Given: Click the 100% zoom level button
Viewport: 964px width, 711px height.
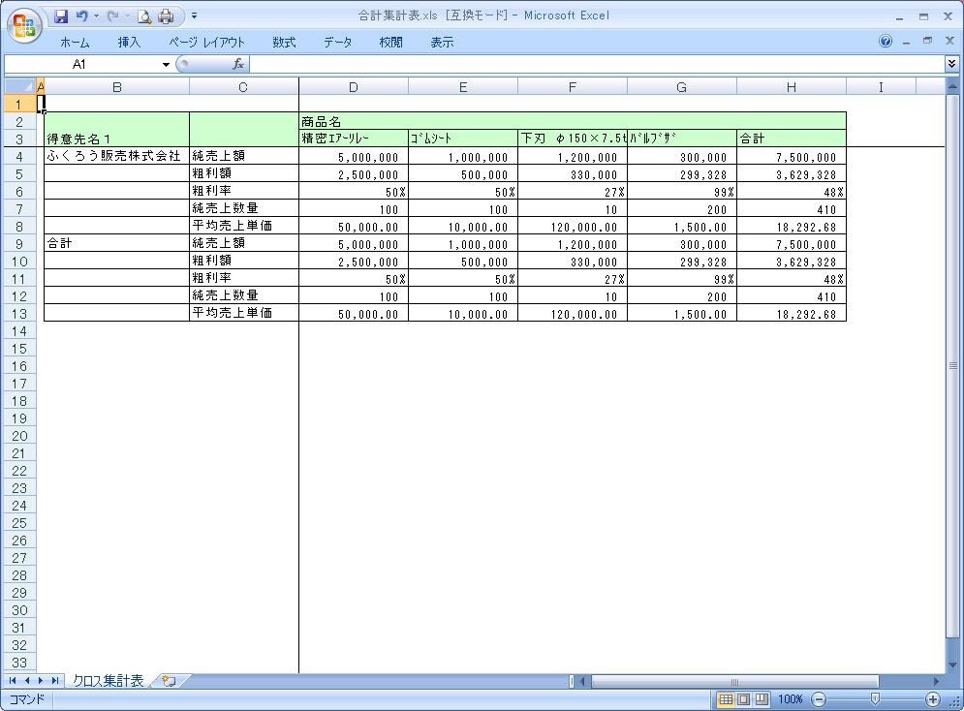Looking at the screenshot, I should (790, 699).
